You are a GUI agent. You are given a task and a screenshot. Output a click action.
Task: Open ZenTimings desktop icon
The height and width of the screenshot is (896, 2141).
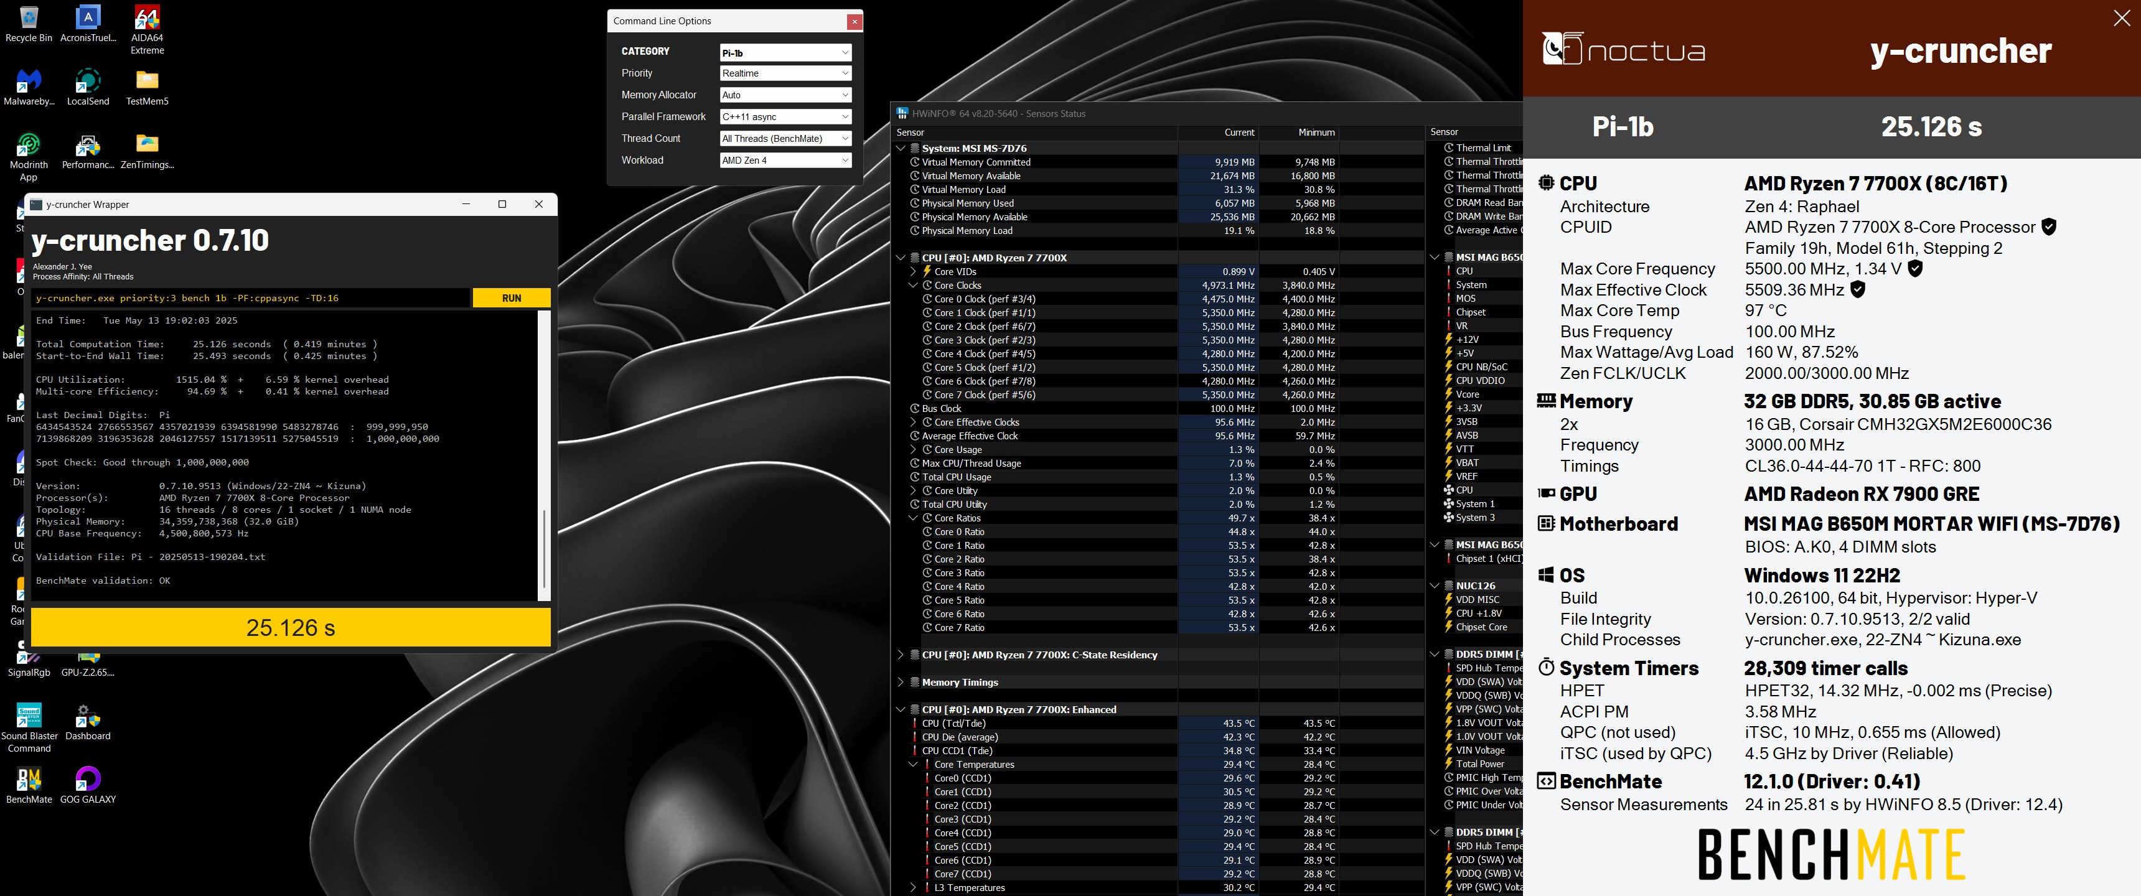point(147,151)
